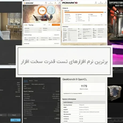Viewport: 123px width, 123px height.
Task: Click the 3DMark Options gear icon
Action: click(59, 3)
